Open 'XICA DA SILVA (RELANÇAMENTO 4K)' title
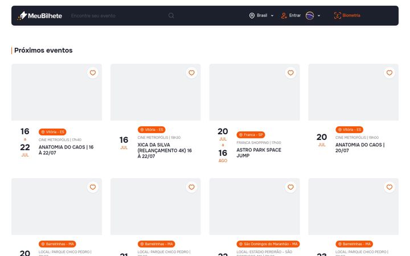Screen dimensions: 410x256 coord(165,150)
